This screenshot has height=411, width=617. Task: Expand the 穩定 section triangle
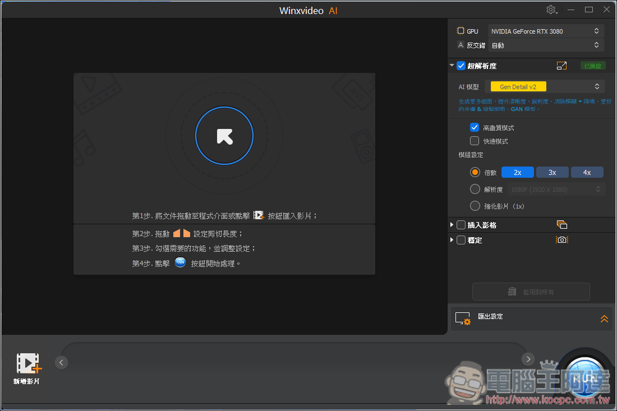pos(452,239)
